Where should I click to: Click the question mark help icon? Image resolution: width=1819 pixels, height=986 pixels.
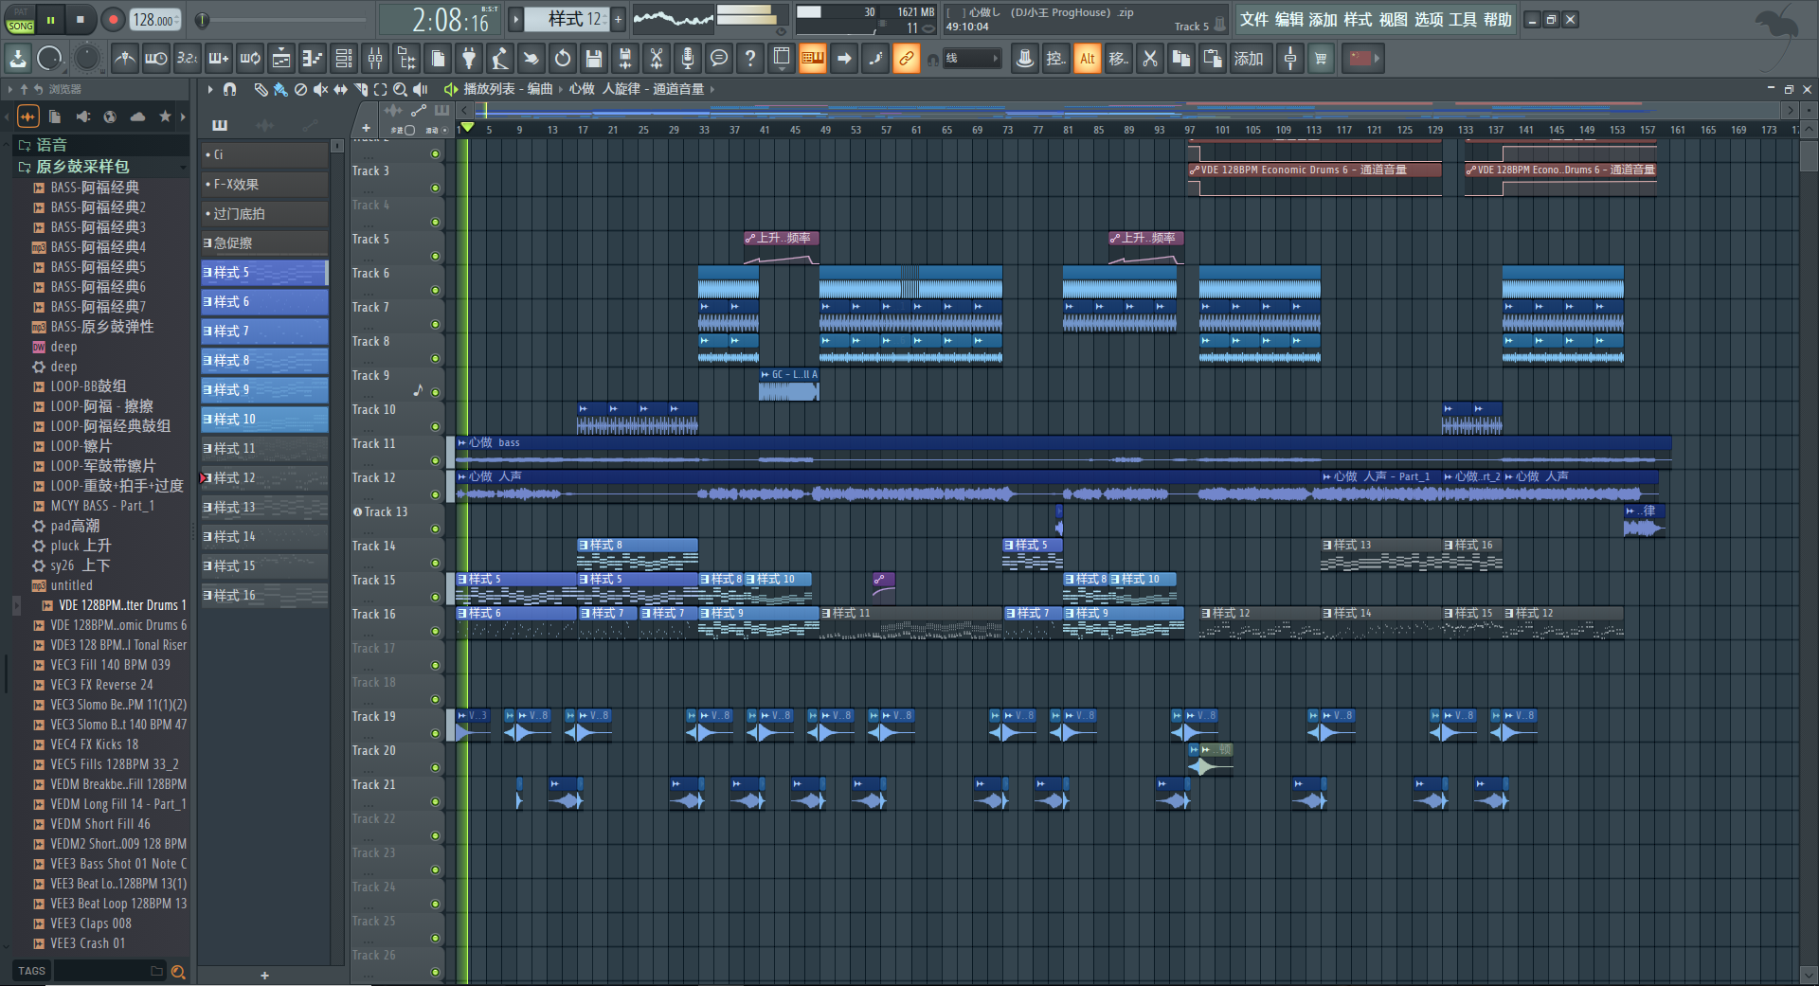click(749, 59)
